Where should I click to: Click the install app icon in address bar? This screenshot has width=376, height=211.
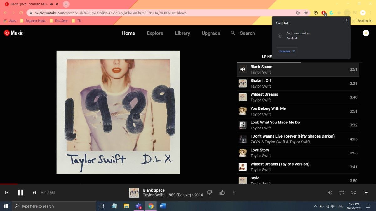click(x=298, y=13)
